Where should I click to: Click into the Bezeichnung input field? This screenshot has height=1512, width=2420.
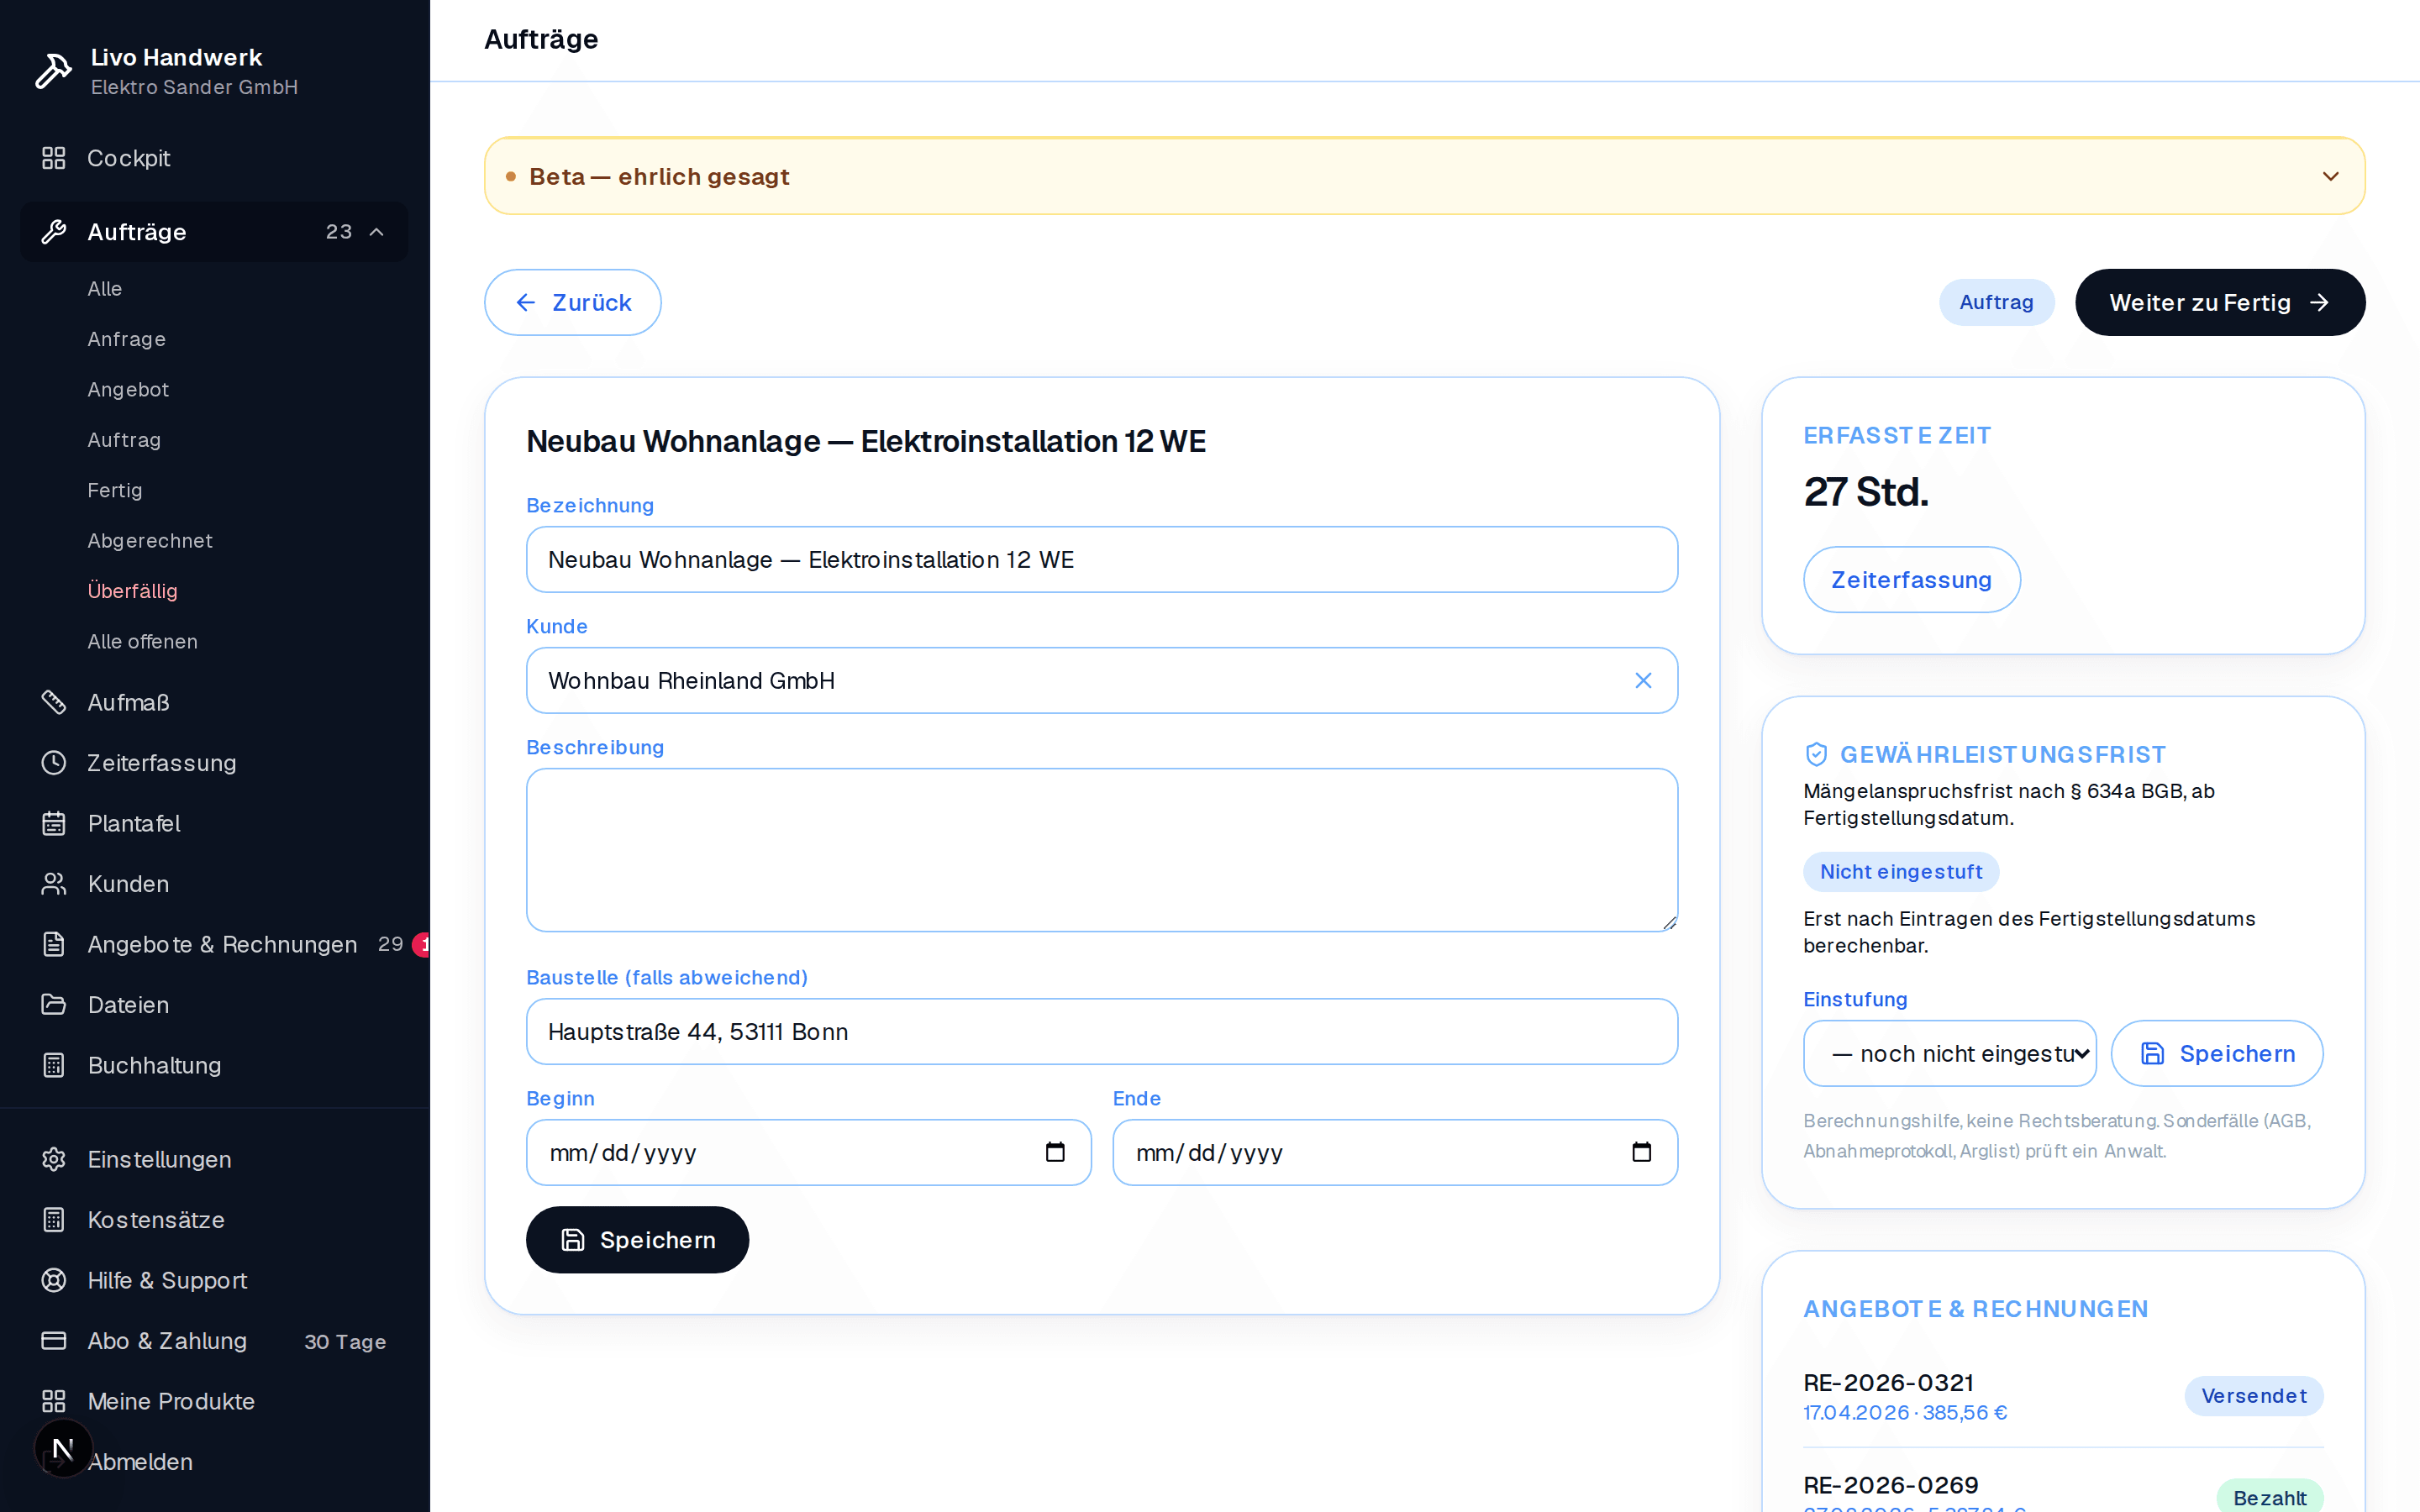click(1102, 559)
